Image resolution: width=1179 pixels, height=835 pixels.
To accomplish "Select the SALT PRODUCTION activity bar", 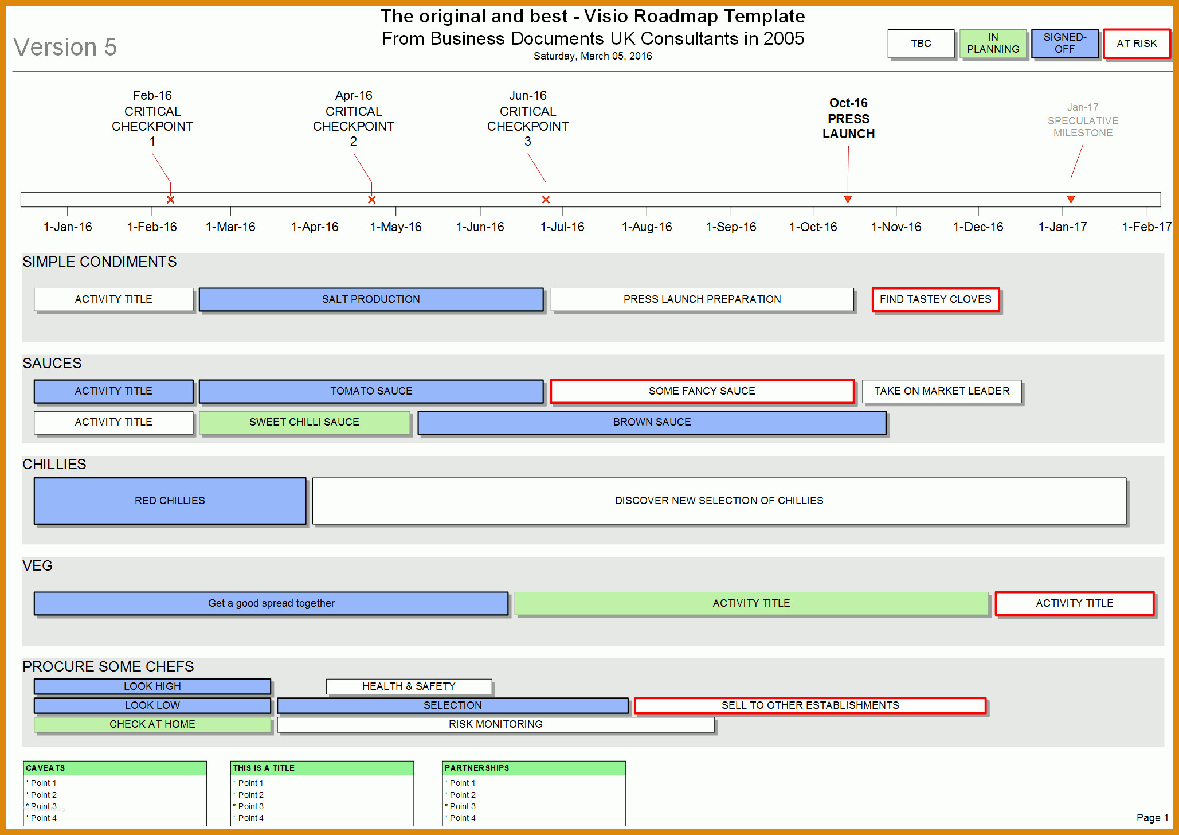I will pos(371,299).
